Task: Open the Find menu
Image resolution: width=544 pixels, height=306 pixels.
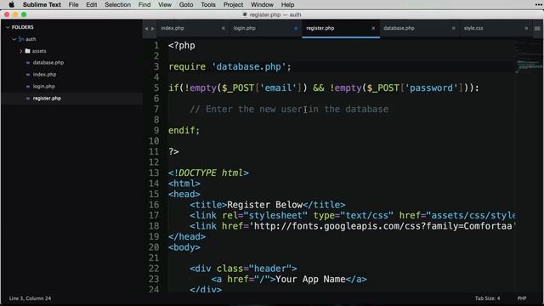Action: click(x=144, y=4)
